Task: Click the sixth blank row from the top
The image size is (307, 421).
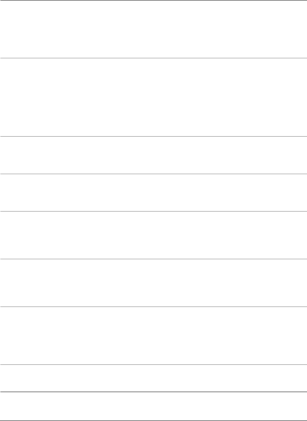Action: (x=153, y=283)
